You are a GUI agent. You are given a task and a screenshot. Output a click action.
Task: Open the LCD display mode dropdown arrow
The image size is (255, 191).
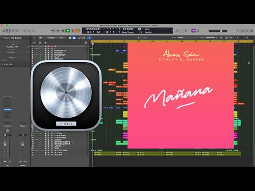click(172, 31)
